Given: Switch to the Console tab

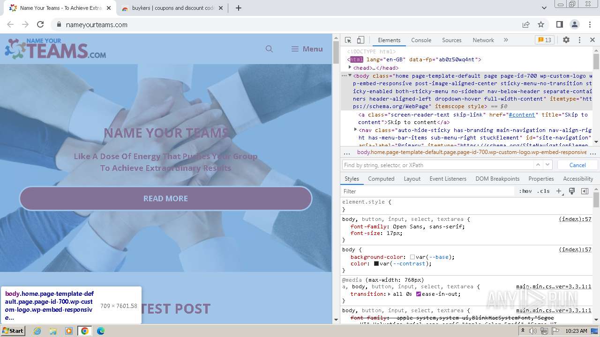Looking at the screenshot, I should point(421,40).
